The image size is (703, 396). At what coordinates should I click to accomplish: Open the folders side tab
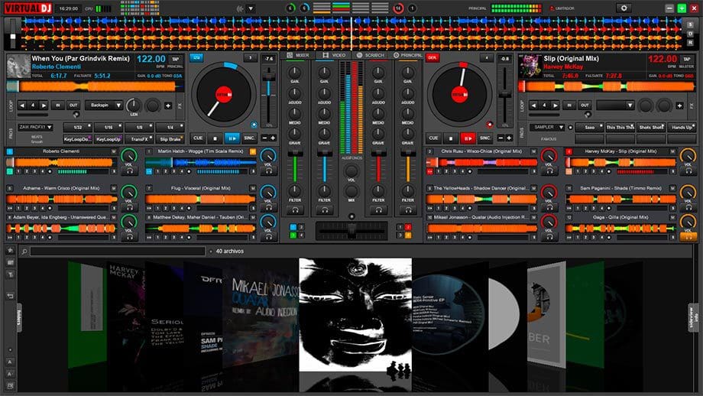(19, 317)
